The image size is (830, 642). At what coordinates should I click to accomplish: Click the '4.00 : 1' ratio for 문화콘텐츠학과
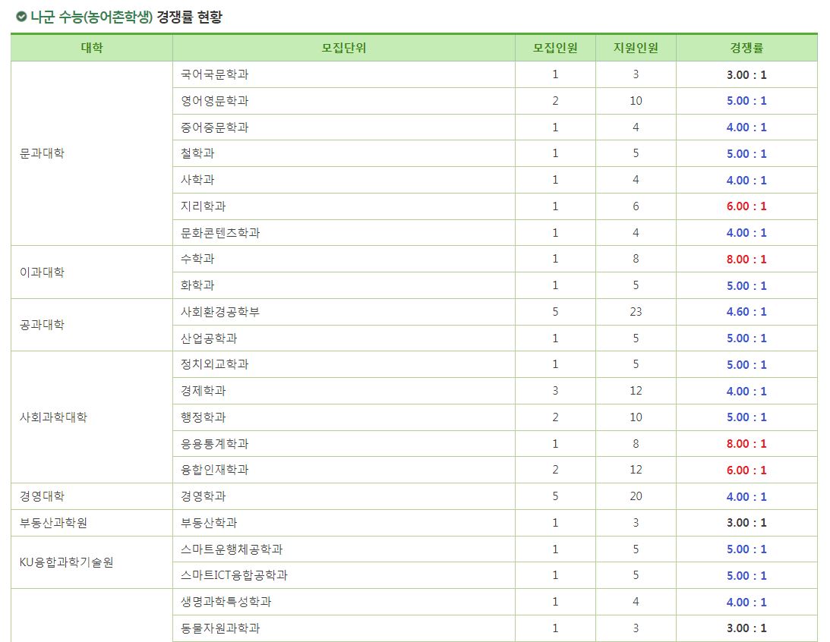click(x=746, y=233)
